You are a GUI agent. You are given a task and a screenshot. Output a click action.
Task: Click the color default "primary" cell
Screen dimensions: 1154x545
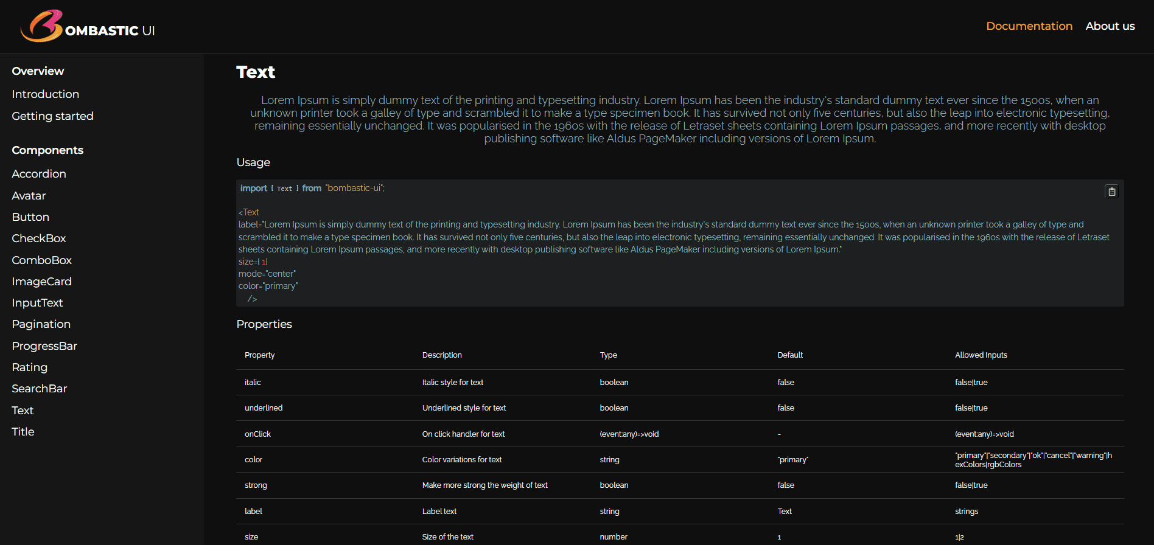pos(793,460)
